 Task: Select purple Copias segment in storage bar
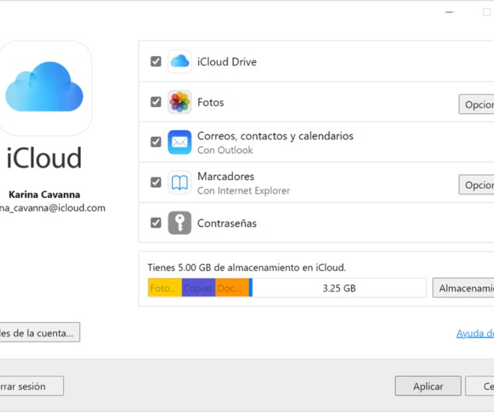coord(198,287)
